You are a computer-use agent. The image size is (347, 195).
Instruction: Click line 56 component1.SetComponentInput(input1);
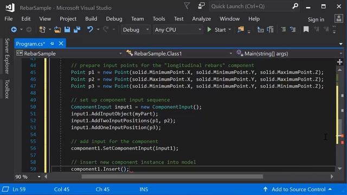click(125, 148)
